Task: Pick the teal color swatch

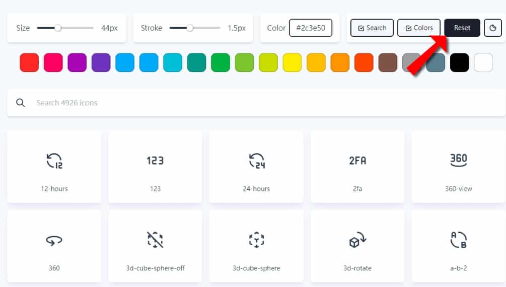Action: 196,62
